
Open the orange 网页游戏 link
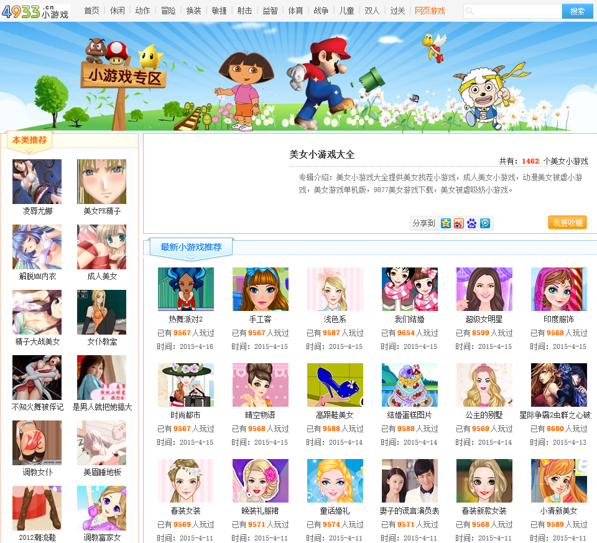(x=430, y=11)
